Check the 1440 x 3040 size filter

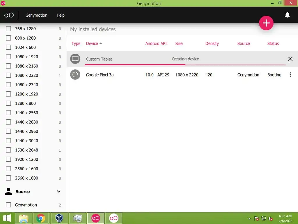[8, 141]
